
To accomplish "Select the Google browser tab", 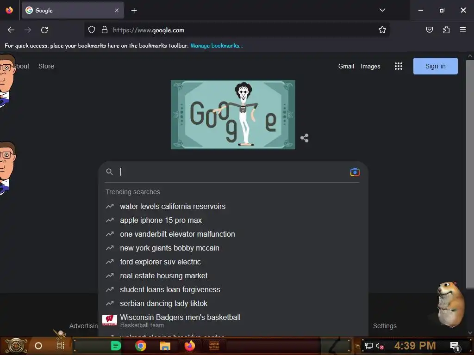I will click(x=73, y=10).
